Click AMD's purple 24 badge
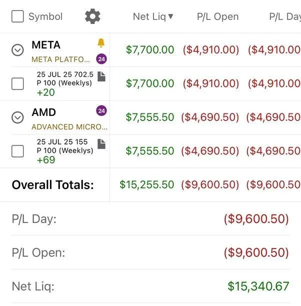Viewport: 301px width, 306px height. point(101,111)
